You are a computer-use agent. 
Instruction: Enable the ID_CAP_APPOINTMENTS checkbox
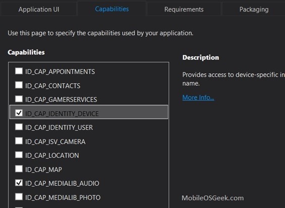19,71
